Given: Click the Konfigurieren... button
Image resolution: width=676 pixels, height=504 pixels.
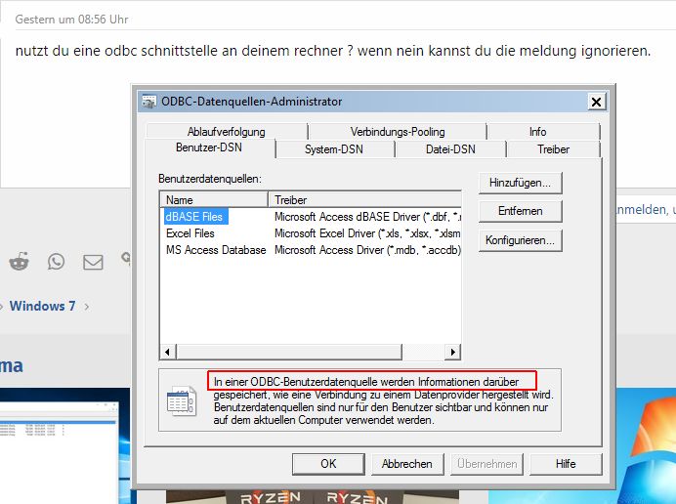Looking at the screenshot, I should (x=521, y=240).
